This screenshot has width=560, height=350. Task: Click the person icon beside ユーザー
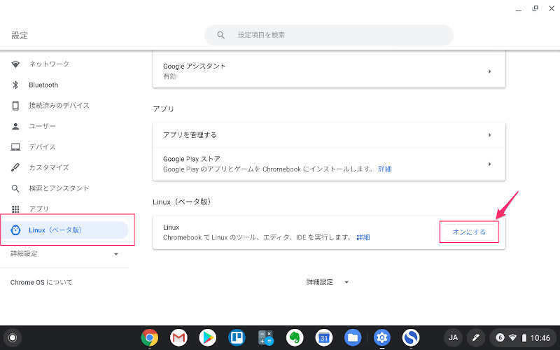15,126
